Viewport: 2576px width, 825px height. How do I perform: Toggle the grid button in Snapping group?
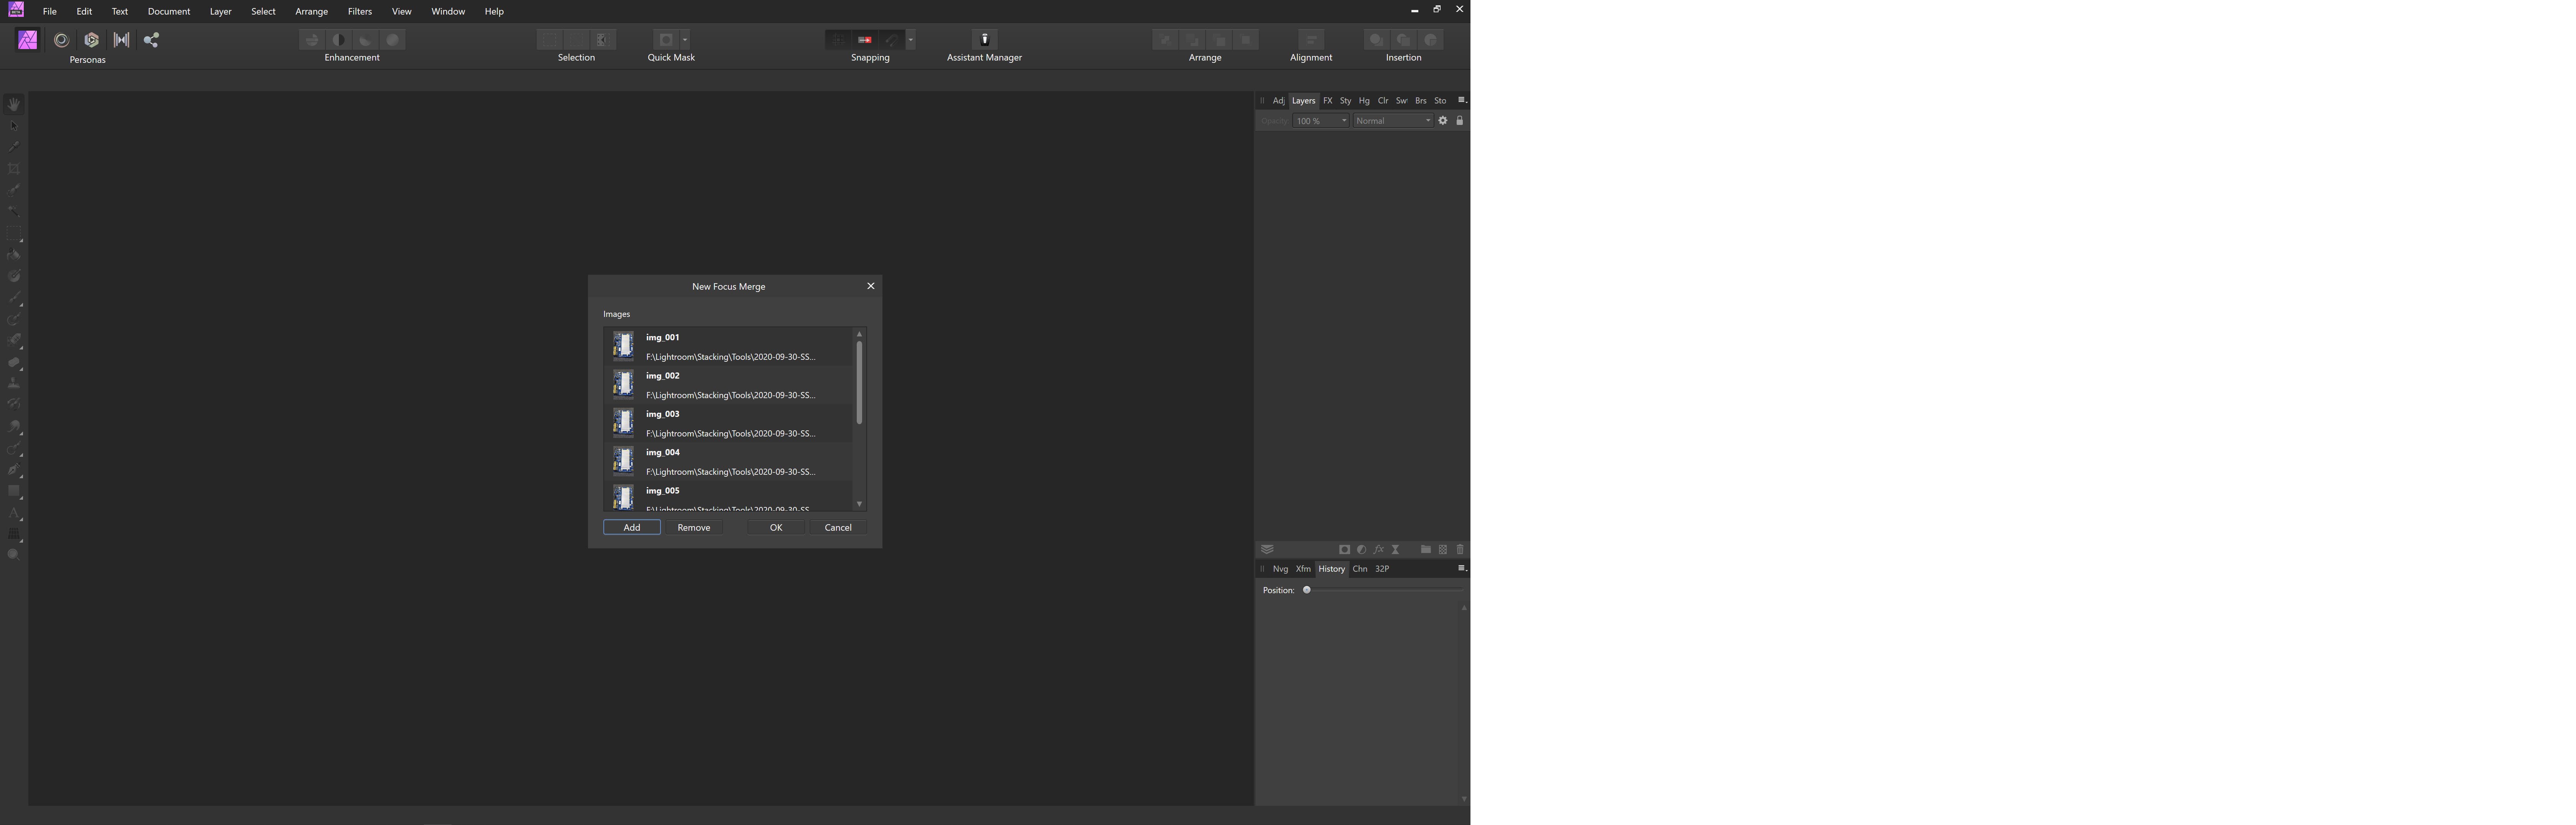838,39
